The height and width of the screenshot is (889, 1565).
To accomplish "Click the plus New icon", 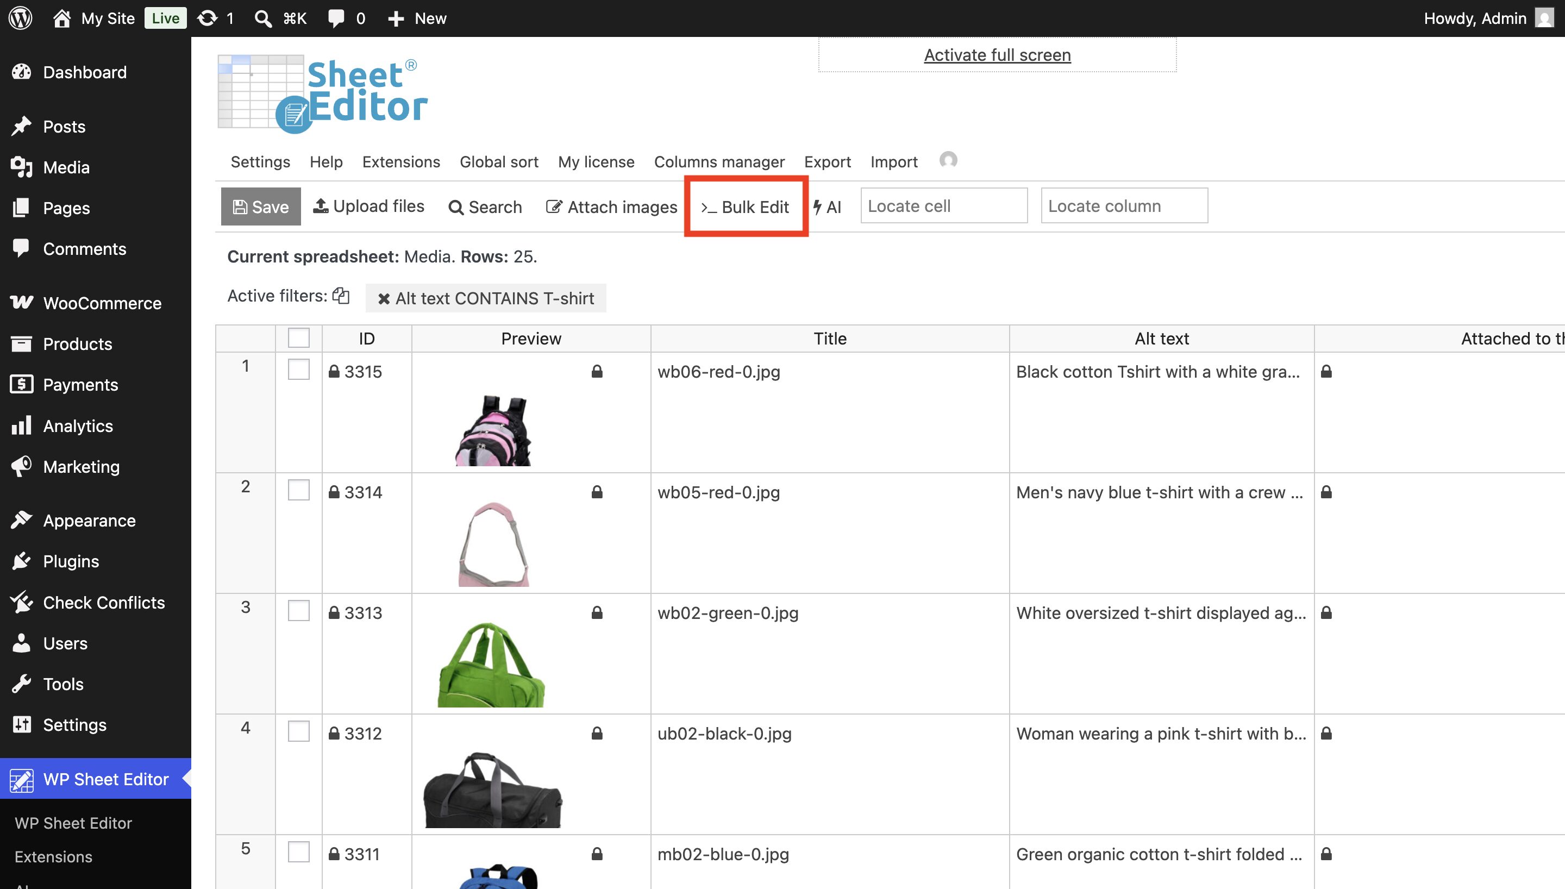I will click(396, 18).
